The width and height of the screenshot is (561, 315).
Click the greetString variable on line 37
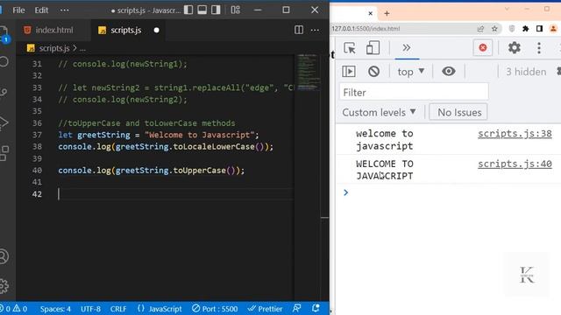click(x=103, y=135)
